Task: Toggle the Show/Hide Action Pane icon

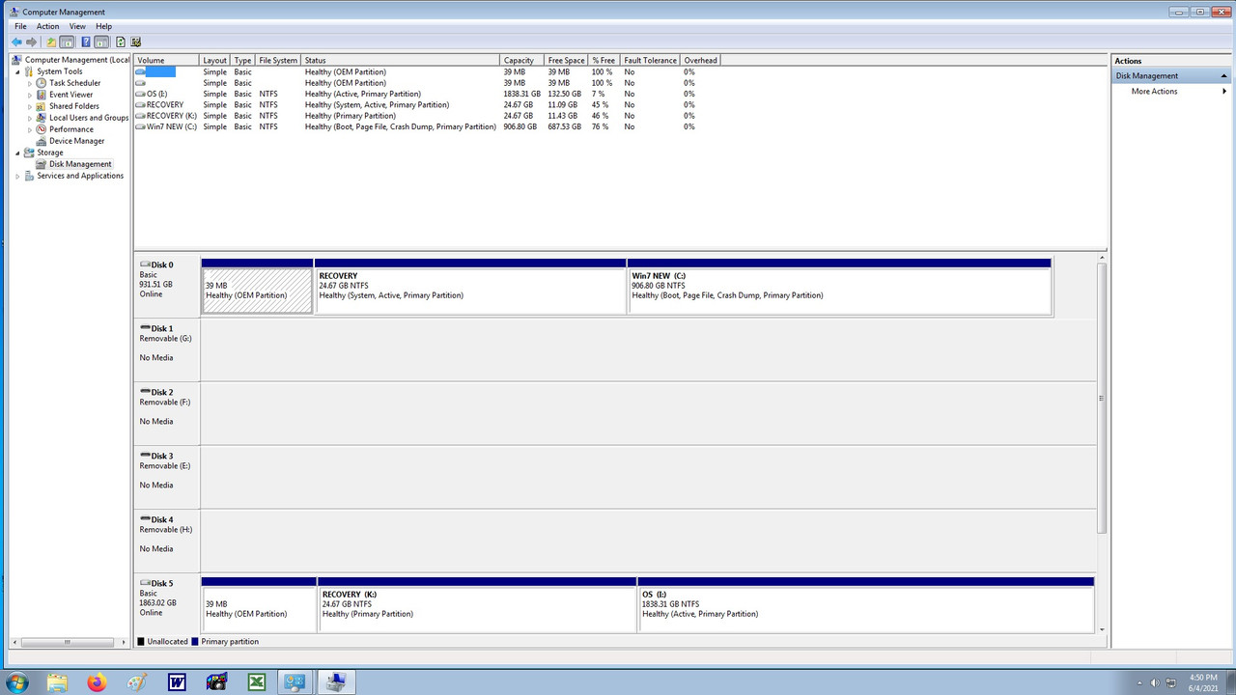Action: coord(100,42)
